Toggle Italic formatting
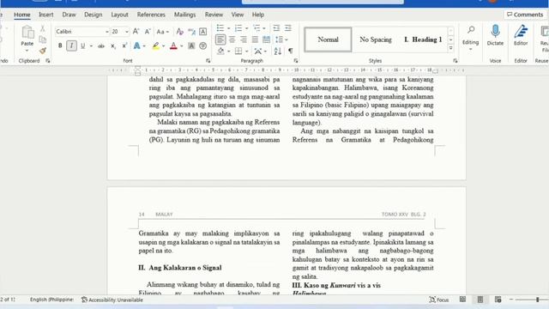 [72, 45]
